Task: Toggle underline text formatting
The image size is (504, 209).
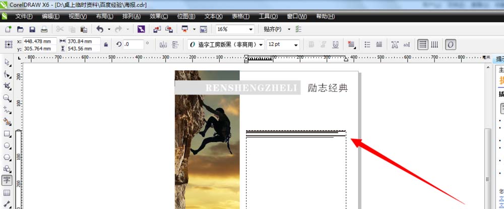Action: click(x=336, y=45)
